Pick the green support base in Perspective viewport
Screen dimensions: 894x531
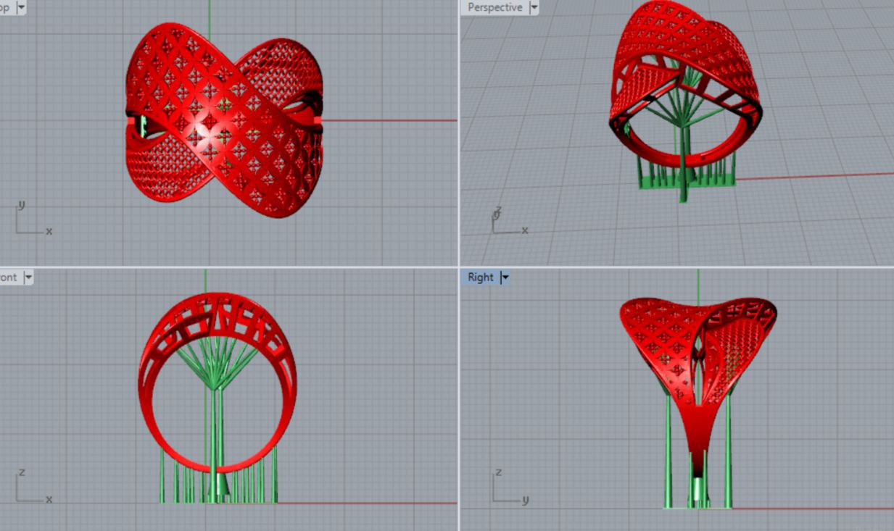click(x=685, y=184)
